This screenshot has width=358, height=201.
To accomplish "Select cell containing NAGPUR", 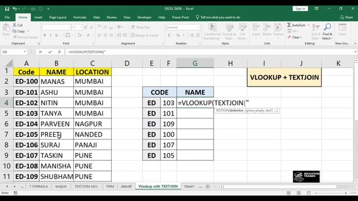I will click(x=92, y=124).
